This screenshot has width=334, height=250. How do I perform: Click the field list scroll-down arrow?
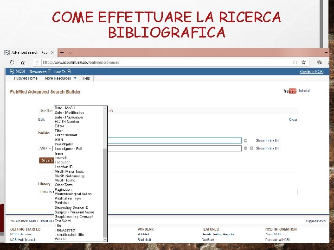(x=105, y=239)
